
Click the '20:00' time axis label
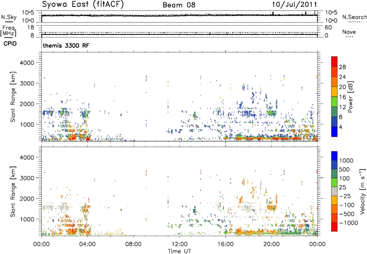[x=272, y=244]
